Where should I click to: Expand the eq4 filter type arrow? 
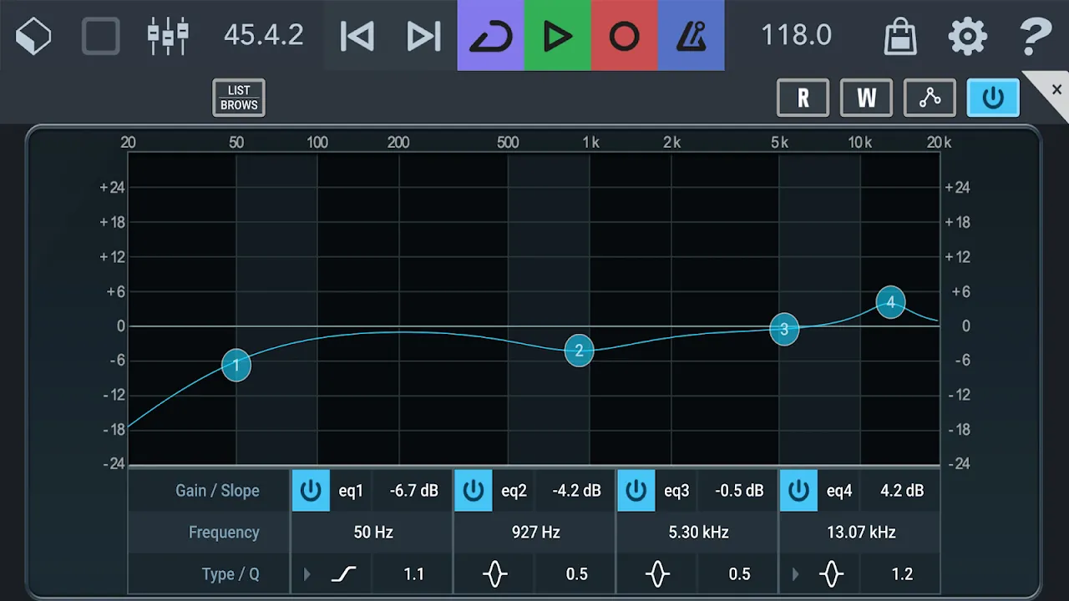[x=795, y=574]
